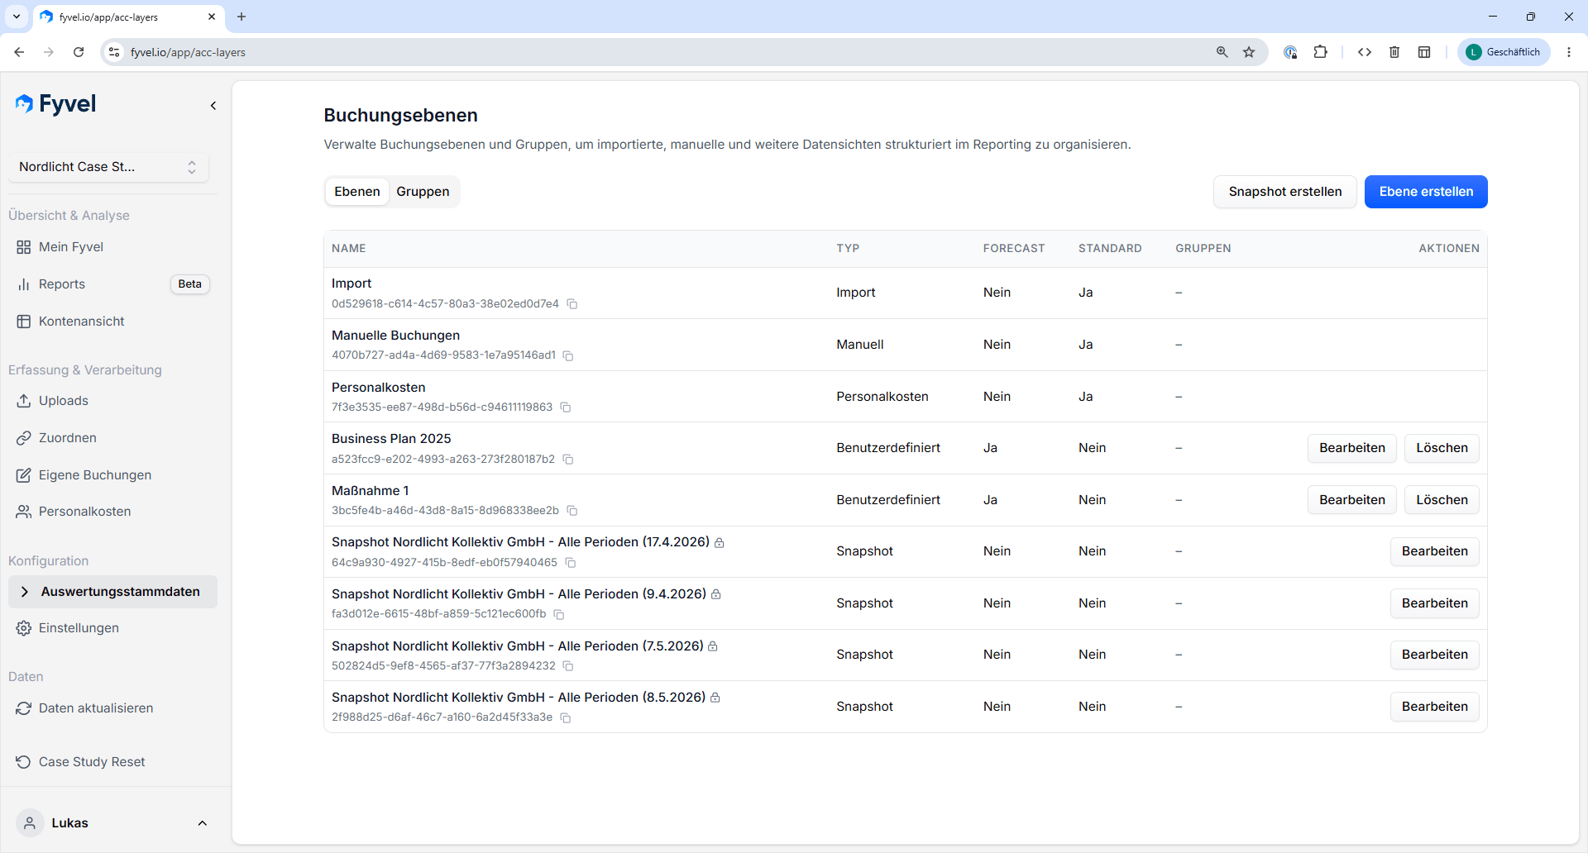
Task: Click the Fyvel logo
Action: click(56, 104)
